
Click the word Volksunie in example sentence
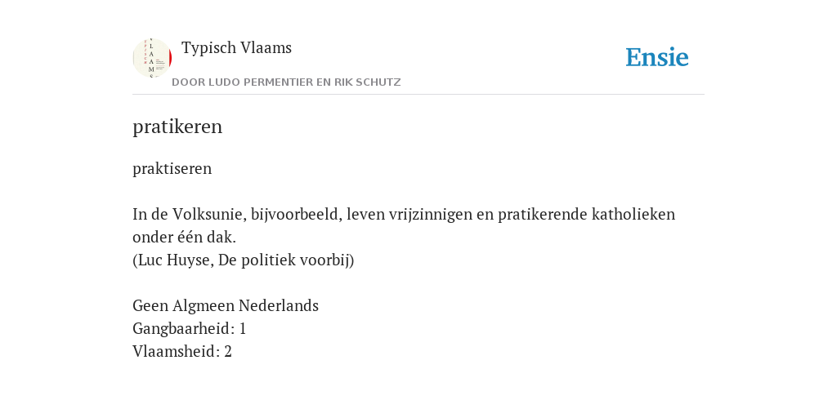[208, 215]
